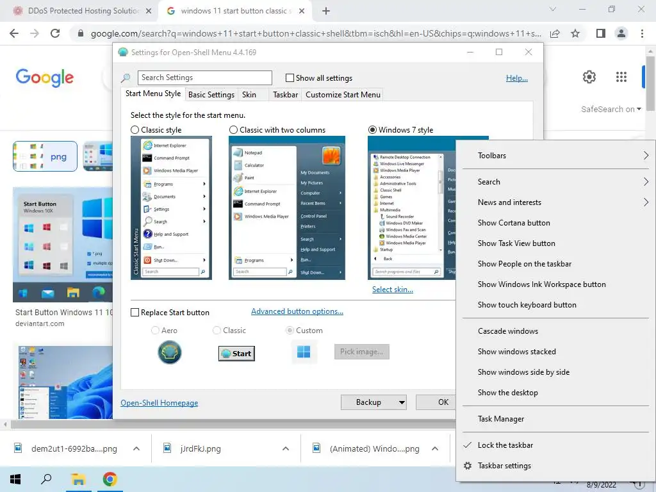Expand options for jJrdFkJ.png download

tap(286, 449)
